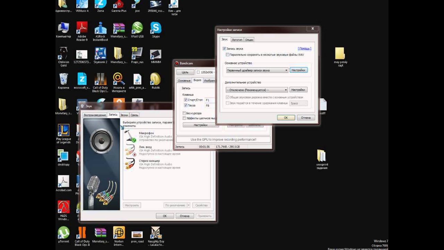Open the µTorrent desktop shortcut

point(63,235)
